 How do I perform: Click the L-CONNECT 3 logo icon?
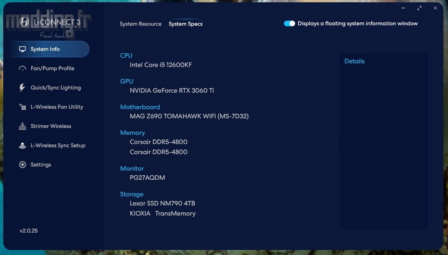point(24,22)
